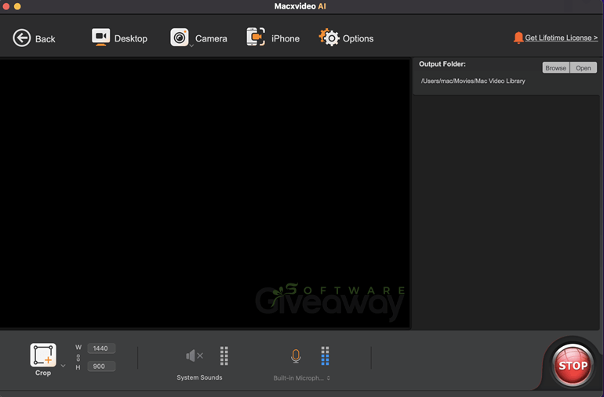
Task: Click the Crop label below the icon
Action: pyautogui.click(x=43, y=373)
